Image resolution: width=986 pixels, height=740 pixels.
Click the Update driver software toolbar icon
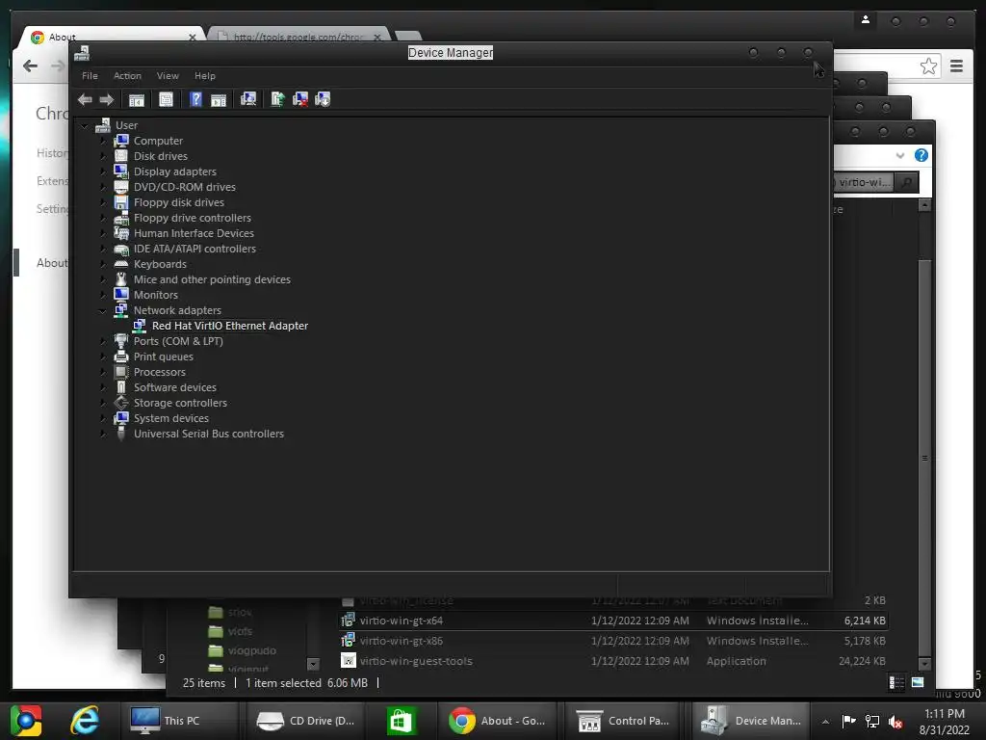pyautogui.click(x=277, y=99)
